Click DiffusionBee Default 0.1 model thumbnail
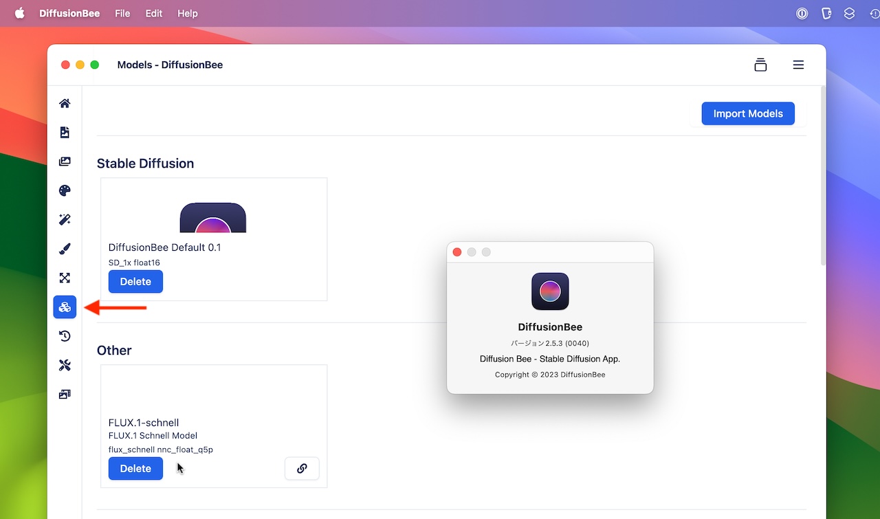The width and height of the screenshot is (880, 519). 213,217
